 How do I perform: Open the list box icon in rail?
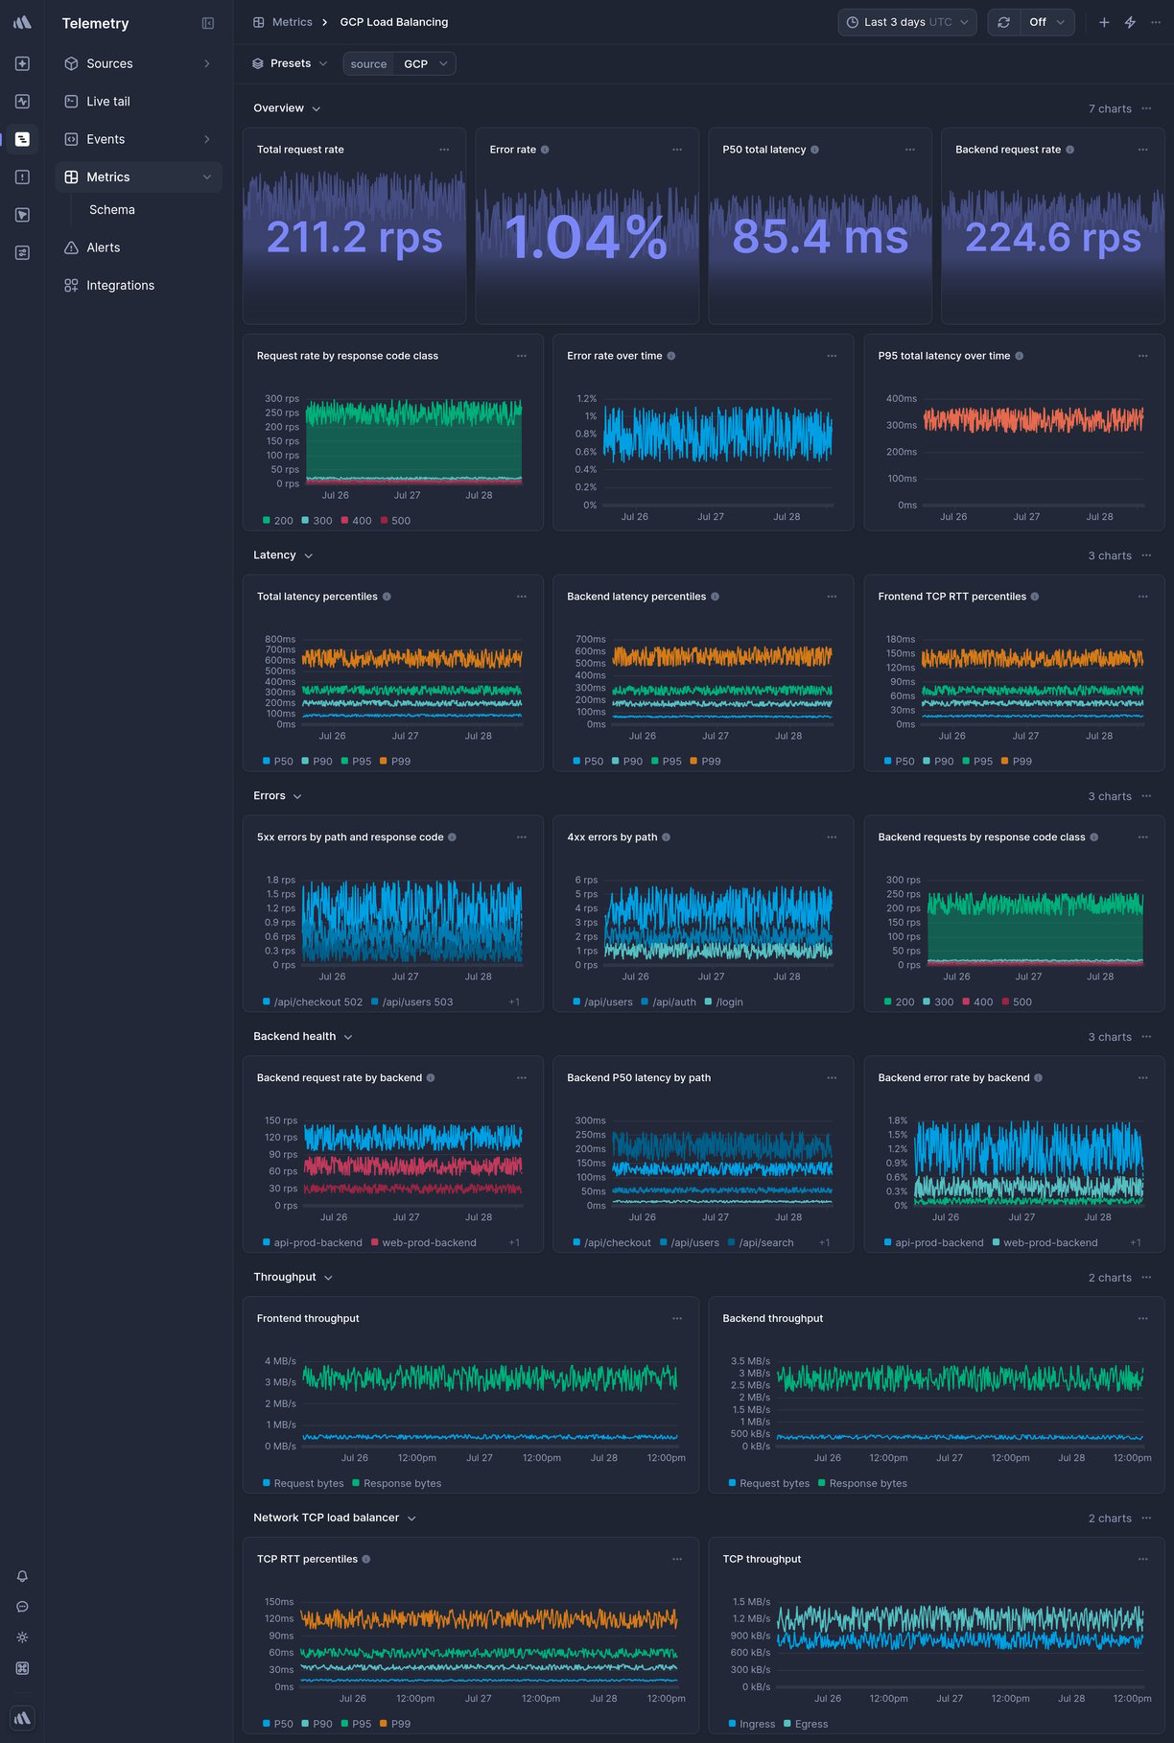pyautogui.click(x=22, y=252)
